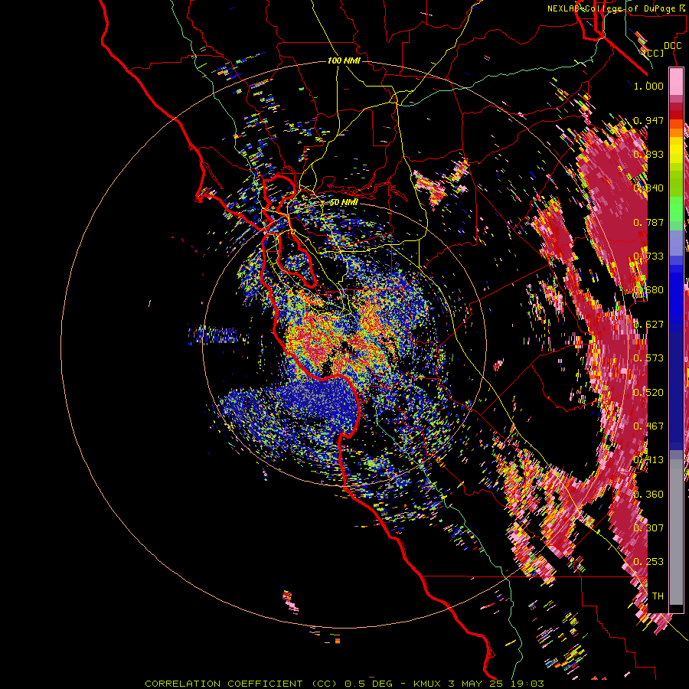Select the 0.627 scale value
The height and width of the screenshot is (689, 689).
648,325
